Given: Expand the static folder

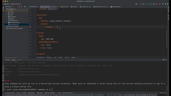Looking at the screenshot, I should [x=7, y=15].
